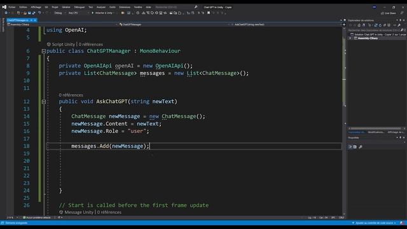The image size is (407, 229).
Task: Click the Undo arrow in toolbar
Action: click(39, 13)
